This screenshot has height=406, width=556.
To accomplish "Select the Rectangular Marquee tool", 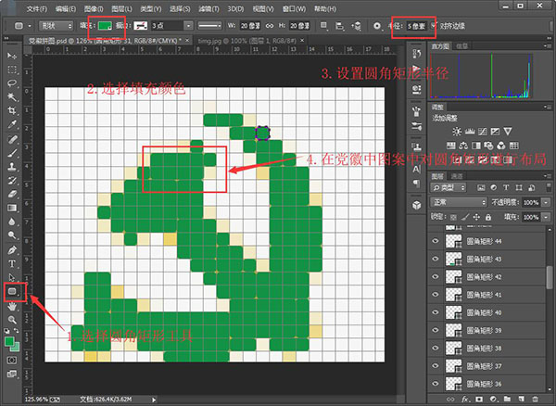I will pos(12,70).
